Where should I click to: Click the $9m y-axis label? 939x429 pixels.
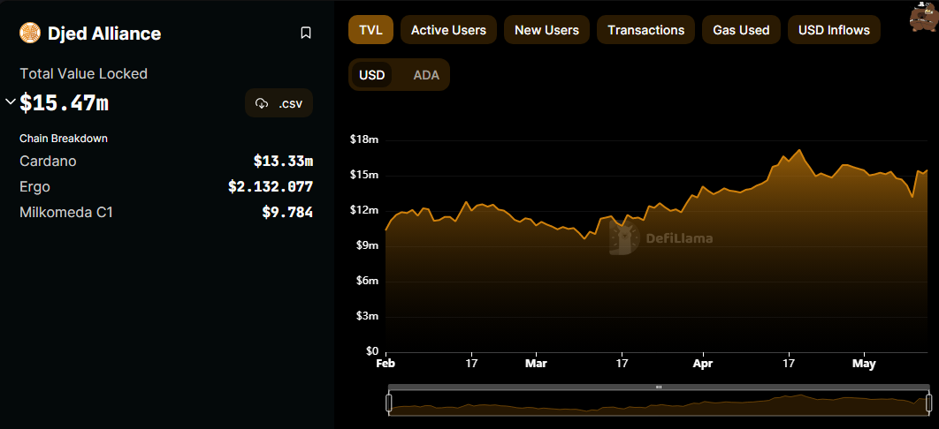click(366, 245)
